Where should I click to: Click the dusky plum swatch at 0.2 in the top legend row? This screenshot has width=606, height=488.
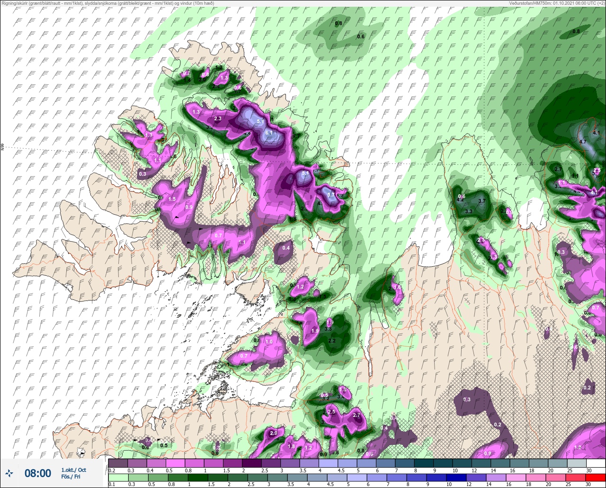[x=117, y=463]
